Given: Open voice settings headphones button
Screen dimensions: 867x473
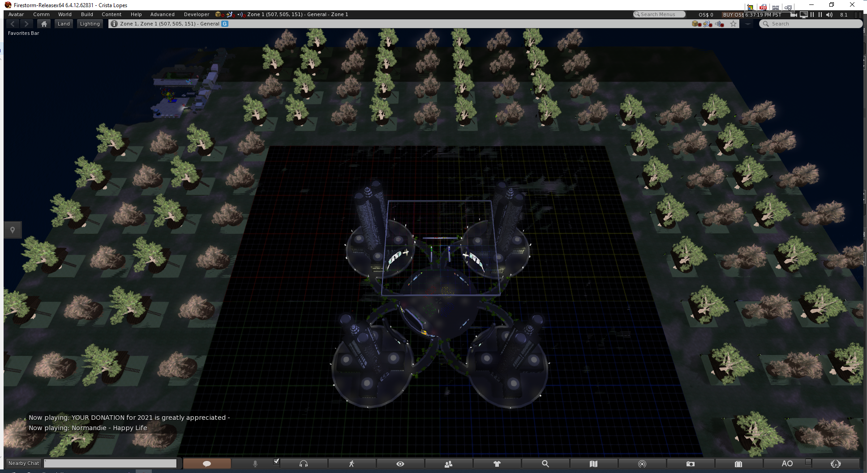Looking at the screenshot, I should pyautogui.click(x=304, y=464).
